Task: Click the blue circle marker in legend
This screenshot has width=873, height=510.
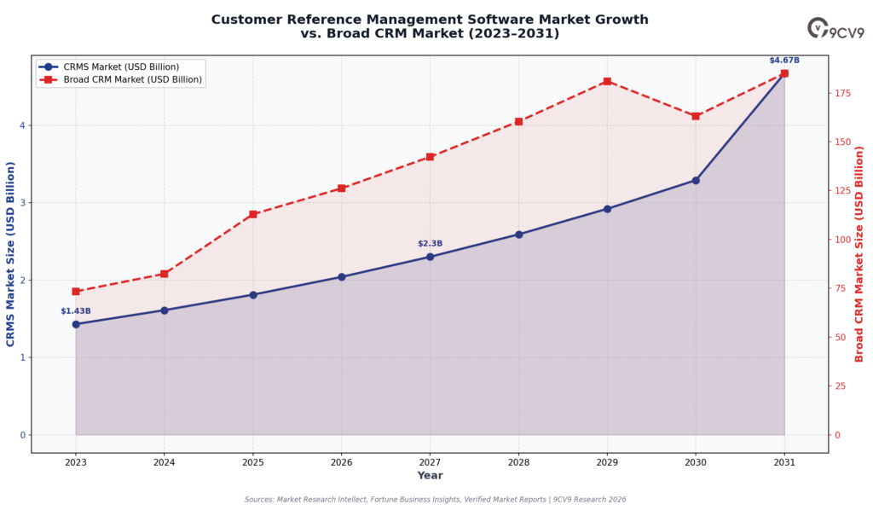Action: (x=49, y=67)
